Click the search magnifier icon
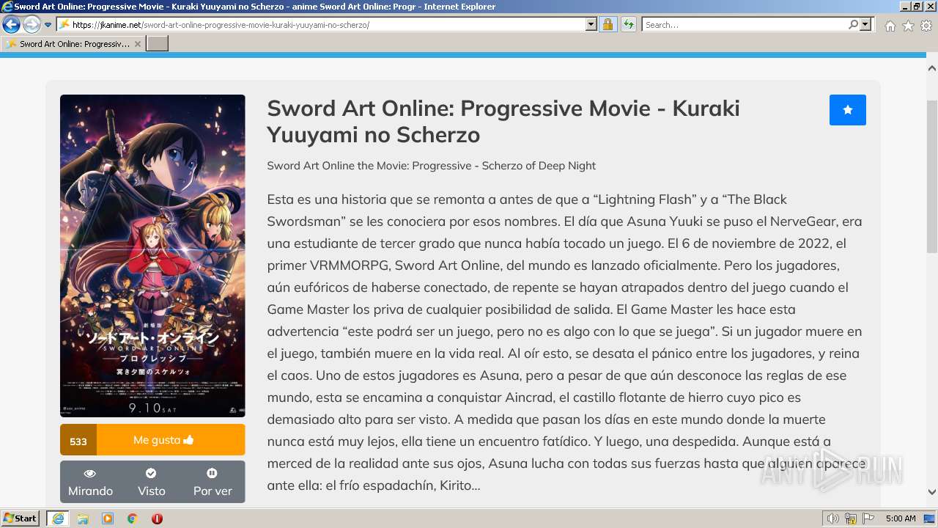 [x=853, y=25]
